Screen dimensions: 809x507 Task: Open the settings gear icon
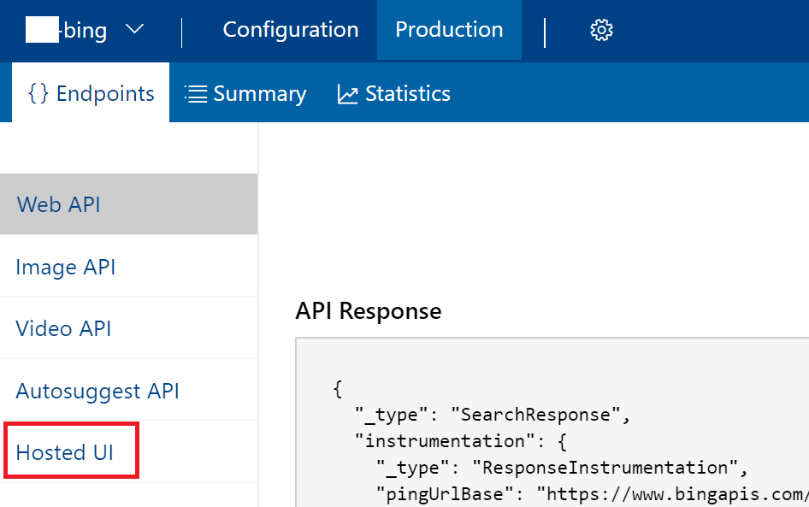601,29
